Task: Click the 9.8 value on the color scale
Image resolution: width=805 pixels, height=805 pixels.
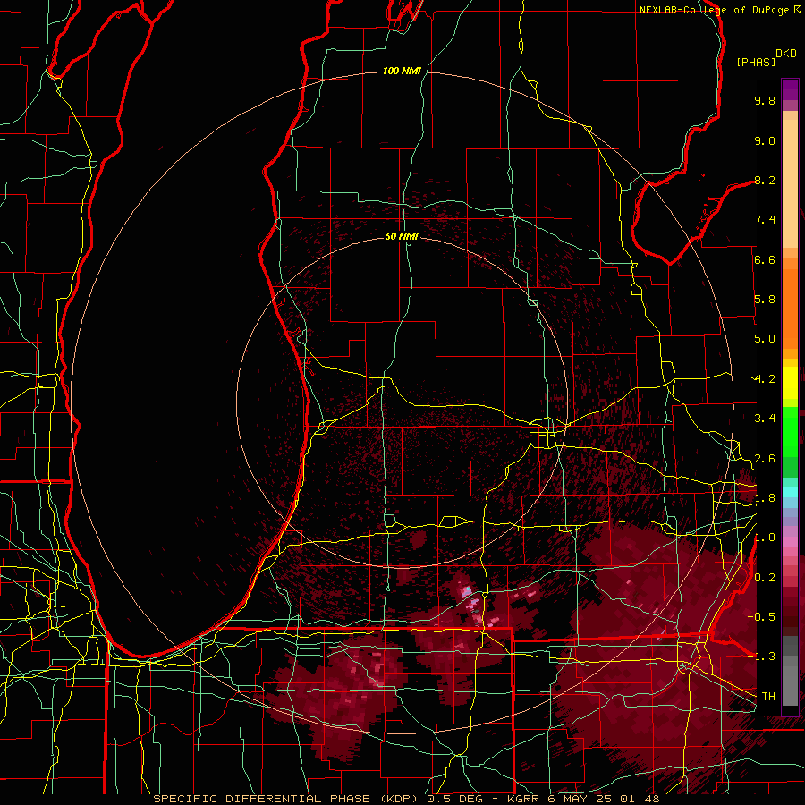Action: (x=765, y=100)
